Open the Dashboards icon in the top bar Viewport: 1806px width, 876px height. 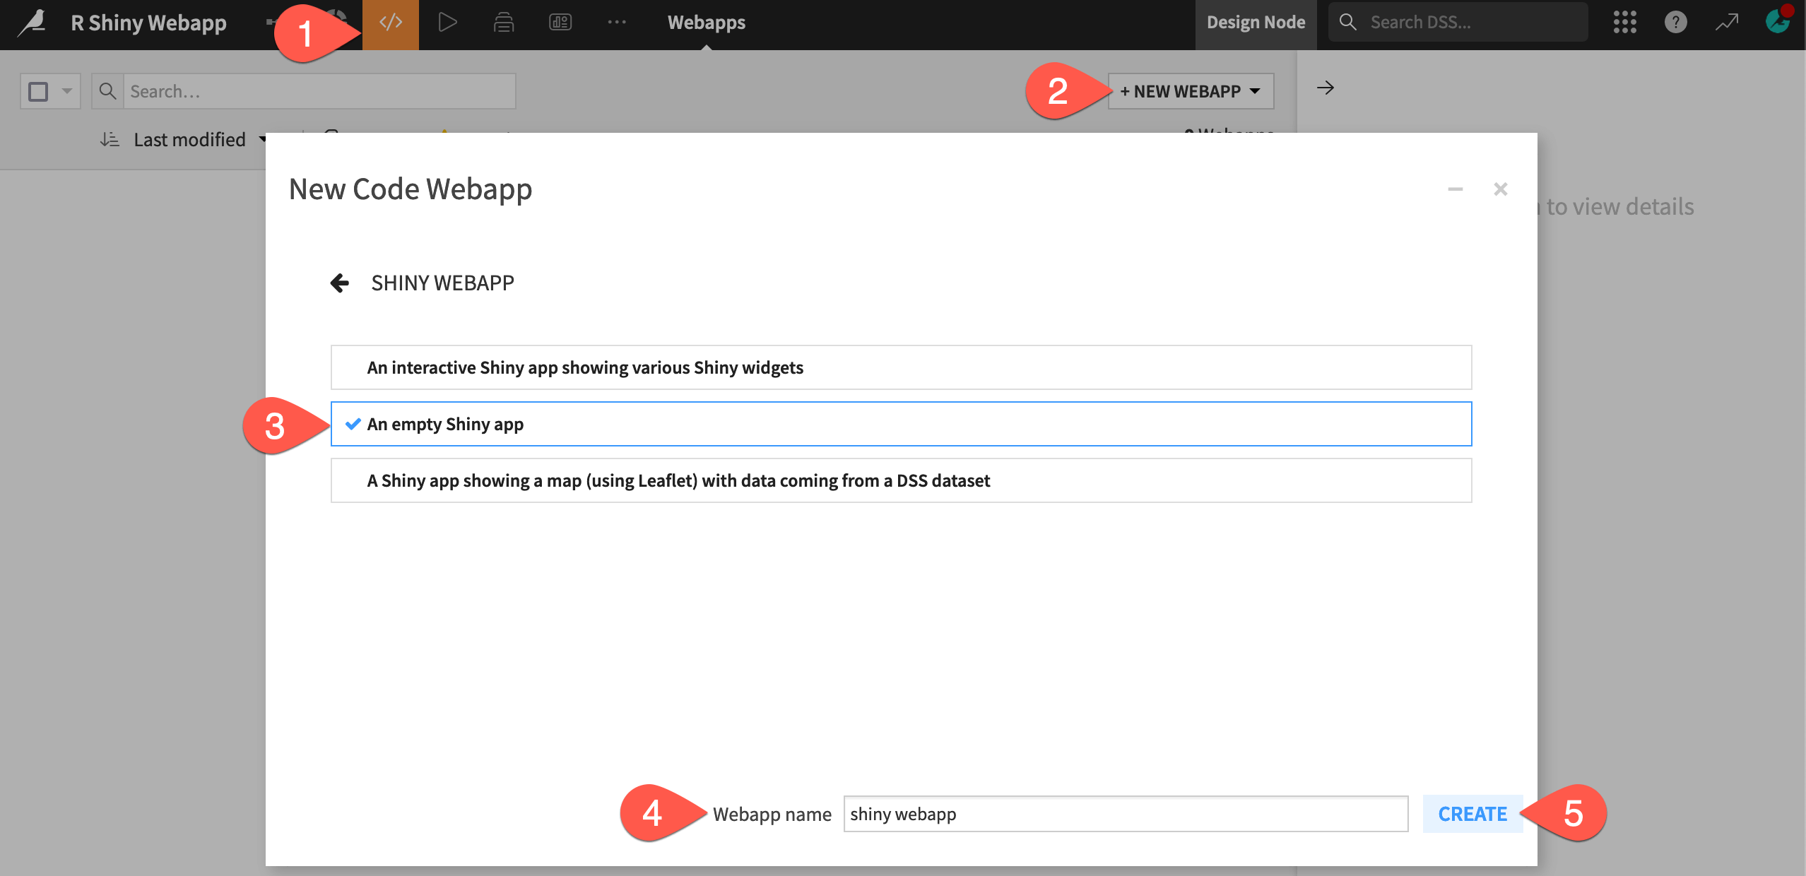point(559,22)
